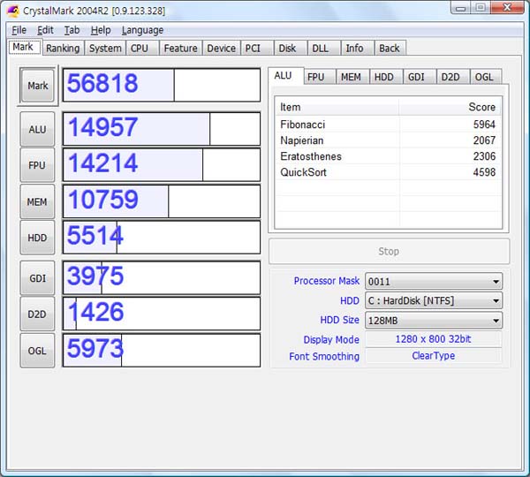Click the GDI score 3975 bar
The height and width of the screenshot is (477, 530).
coord(162,277)
